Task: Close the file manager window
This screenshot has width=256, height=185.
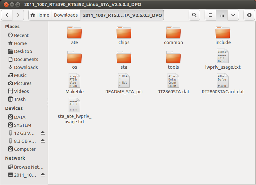Action: click(6, 4)
